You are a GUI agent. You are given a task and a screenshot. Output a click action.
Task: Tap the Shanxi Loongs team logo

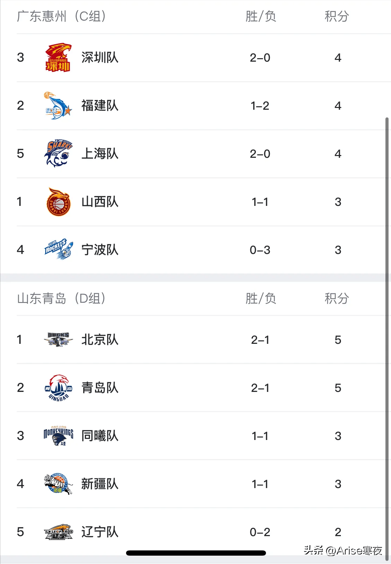58,202
